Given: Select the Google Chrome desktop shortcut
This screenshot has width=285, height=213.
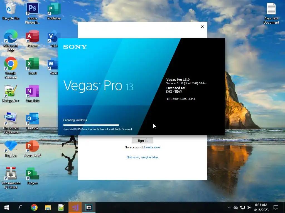Looking at the screenshot, I should [x=11, y=68].
